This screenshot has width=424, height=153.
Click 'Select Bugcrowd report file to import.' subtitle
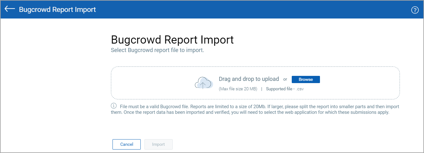[158, 50]
